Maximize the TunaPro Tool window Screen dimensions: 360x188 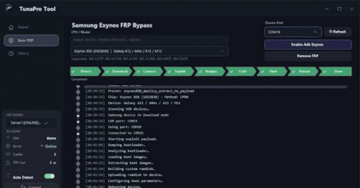pyautogui.click(x=339, y=9)
